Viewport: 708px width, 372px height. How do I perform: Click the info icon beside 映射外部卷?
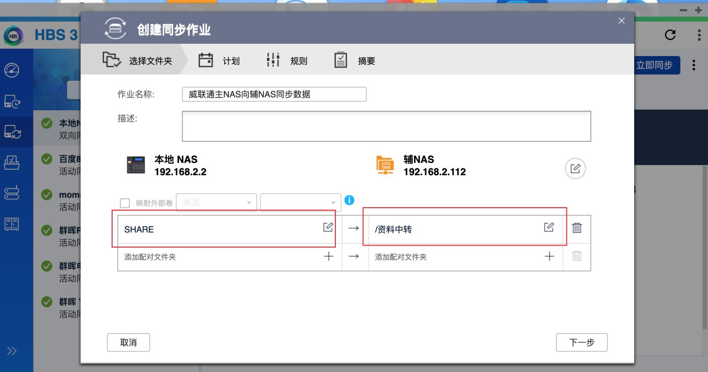tap(349, 200)
